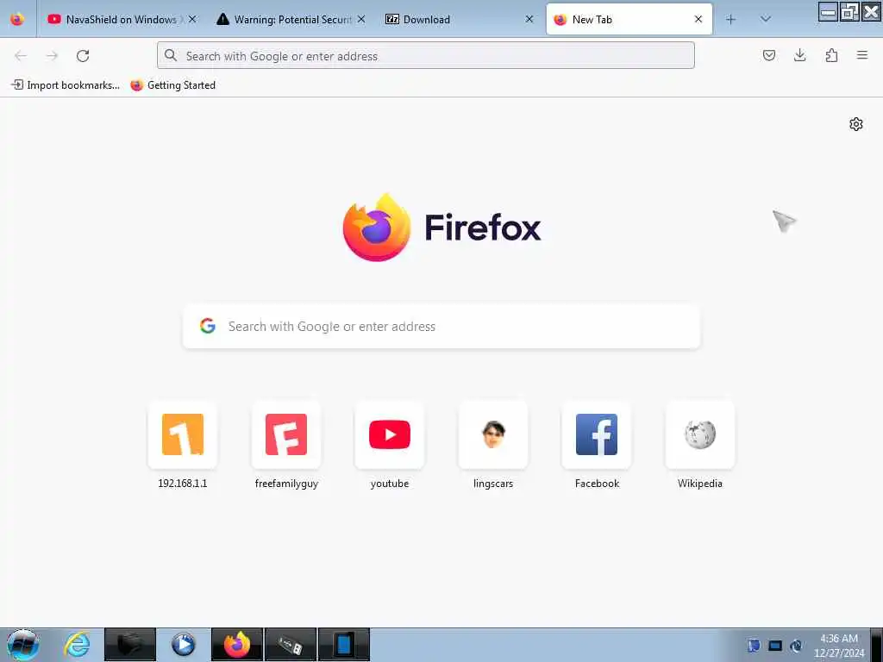Viewport: 883px width, 662px height.
Task: Launch Internet Explorer from taskbar
Action: (77, 645)
